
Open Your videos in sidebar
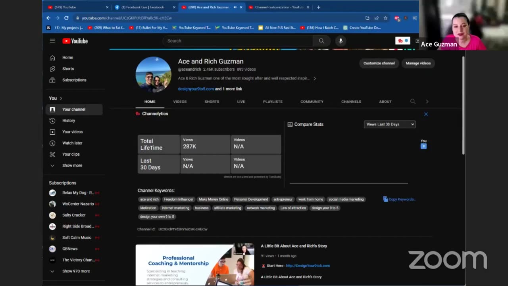[x=72, y=131]
